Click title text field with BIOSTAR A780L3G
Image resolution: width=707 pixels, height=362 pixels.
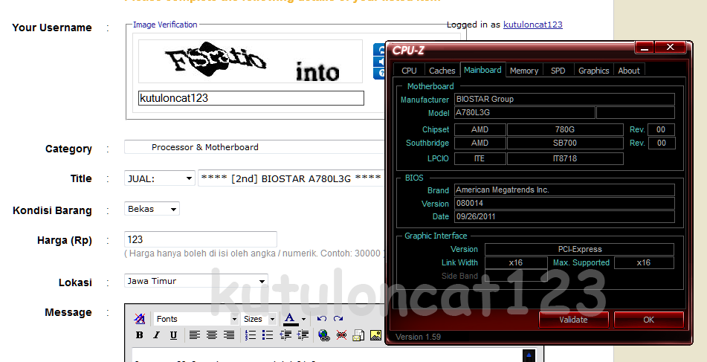point(291,178)
